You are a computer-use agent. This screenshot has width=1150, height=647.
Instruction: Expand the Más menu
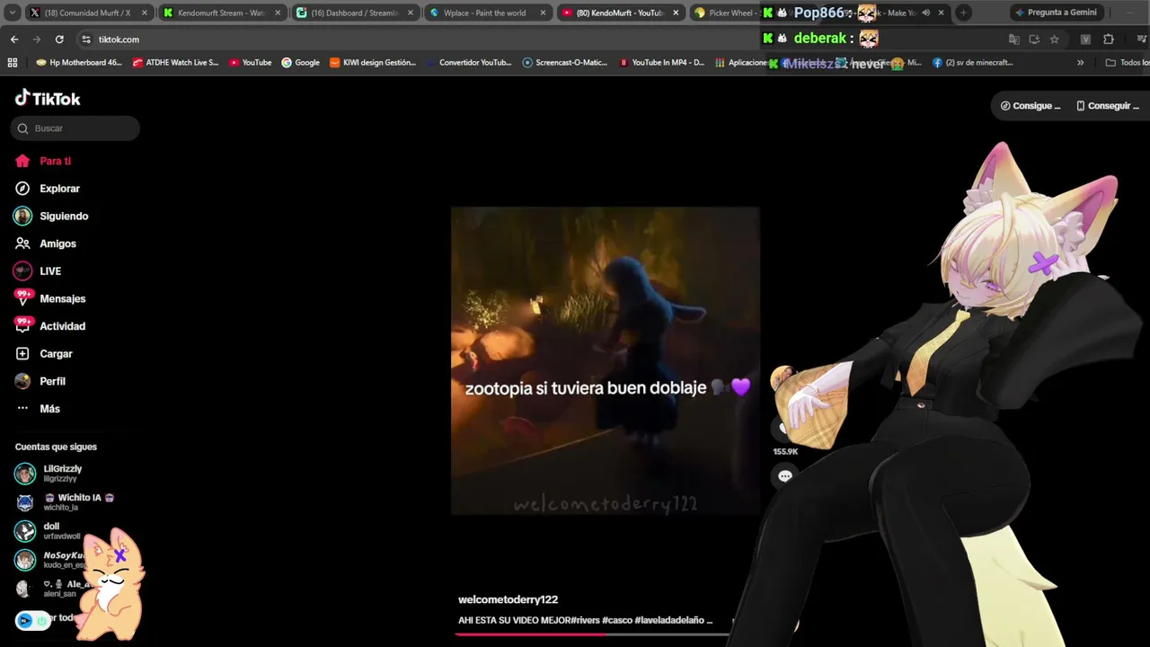click(x=49, y=409)
